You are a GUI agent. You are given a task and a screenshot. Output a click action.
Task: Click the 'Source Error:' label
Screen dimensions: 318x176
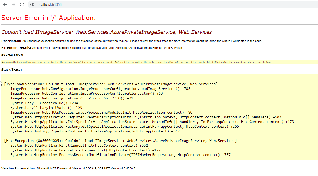[12, 55]
